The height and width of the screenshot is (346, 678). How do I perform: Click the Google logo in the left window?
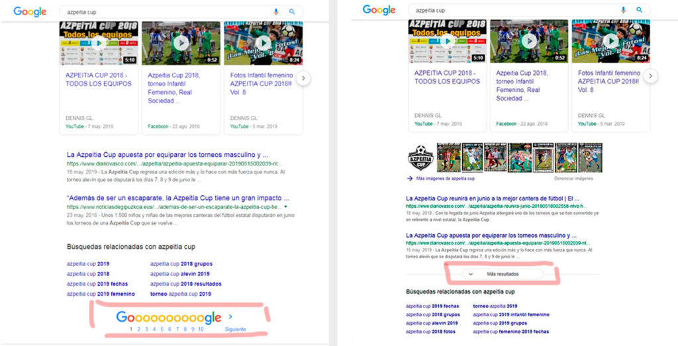click(30, 12)
